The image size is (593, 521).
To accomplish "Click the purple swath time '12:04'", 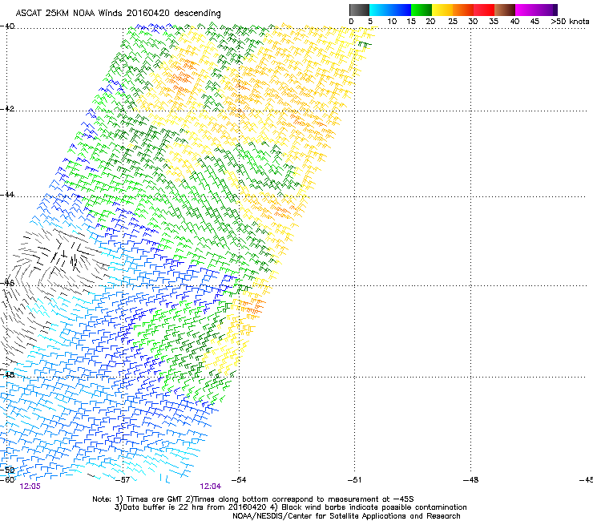I will (210, 487).
